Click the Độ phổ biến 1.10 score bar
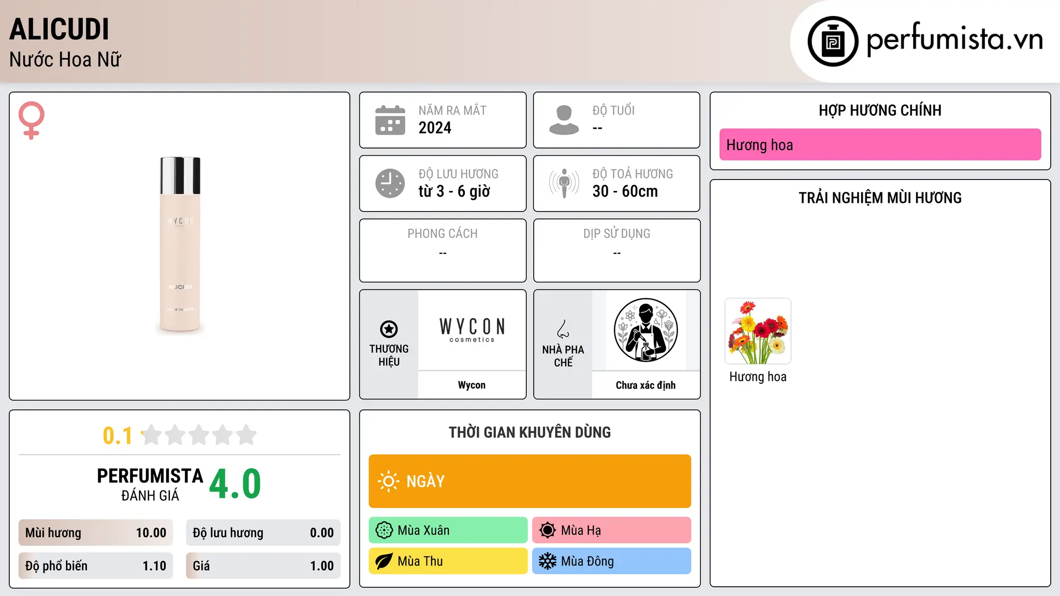 [96, 565]
